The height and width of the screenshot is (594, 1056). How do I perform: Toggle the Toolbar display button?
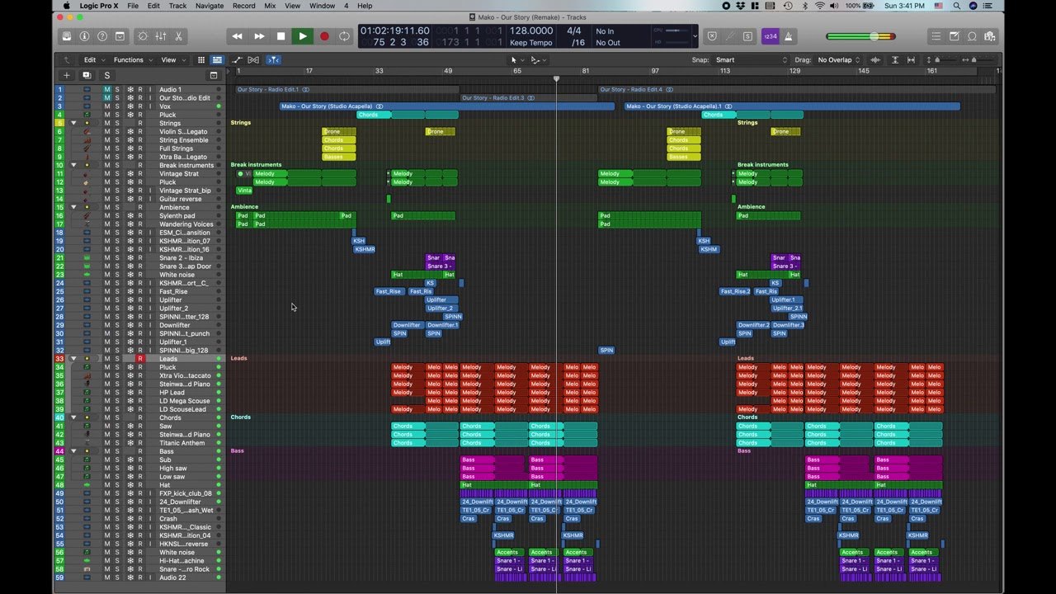point(120,36)
